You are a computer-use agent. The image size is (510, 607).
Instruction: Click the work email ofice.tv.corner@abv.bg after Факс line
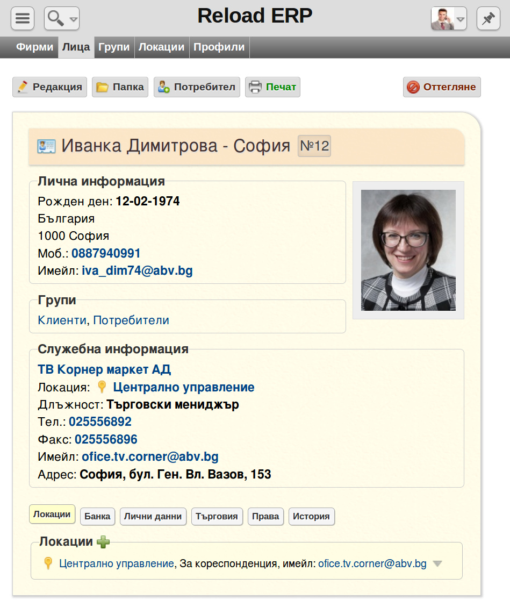[150, 457]
